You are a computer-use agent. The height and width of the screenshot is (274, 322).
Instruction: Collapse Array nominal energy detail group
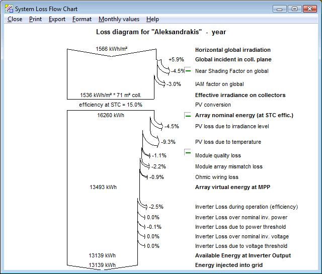188,116
